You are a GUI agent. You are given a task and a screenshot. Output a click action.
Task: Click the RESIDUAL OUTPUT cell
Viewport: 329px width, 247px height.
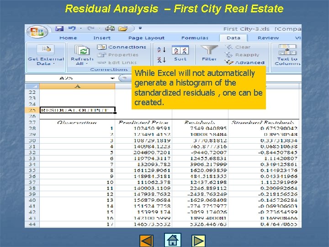(77, 110)
